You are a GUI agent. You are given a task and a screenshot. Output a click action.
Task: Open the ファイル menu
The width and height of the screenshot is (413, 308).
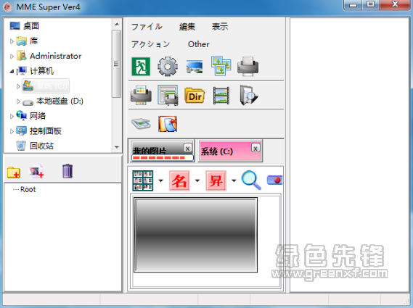(x=147, y=27)
